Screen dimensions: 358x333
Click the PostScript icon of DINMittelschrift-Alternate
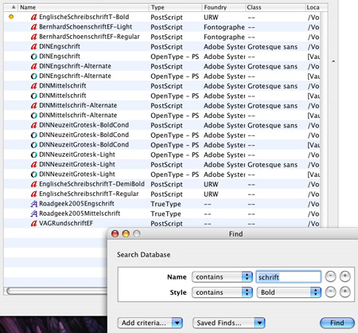click(x=33, y=106)
